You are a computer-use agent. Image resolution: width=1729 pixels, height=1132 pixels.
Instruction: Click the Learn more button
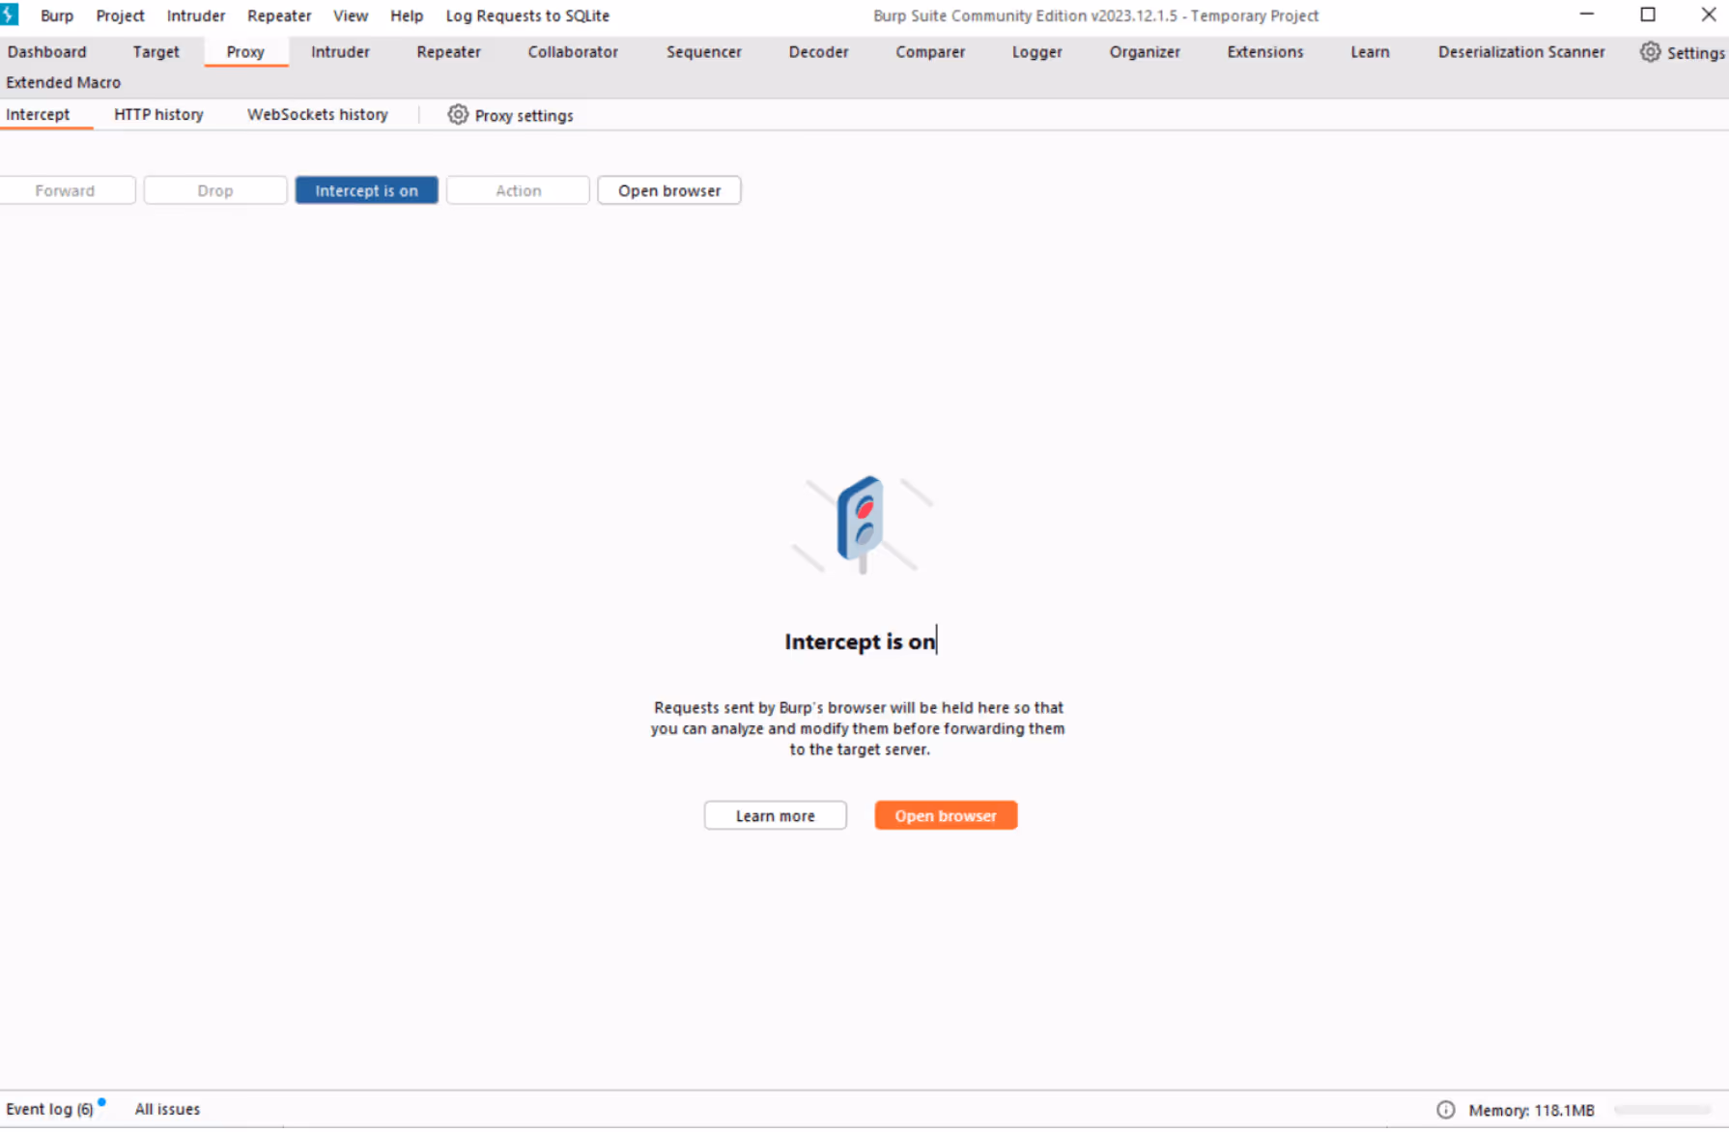pyautogui.click(x=775, y=815)
